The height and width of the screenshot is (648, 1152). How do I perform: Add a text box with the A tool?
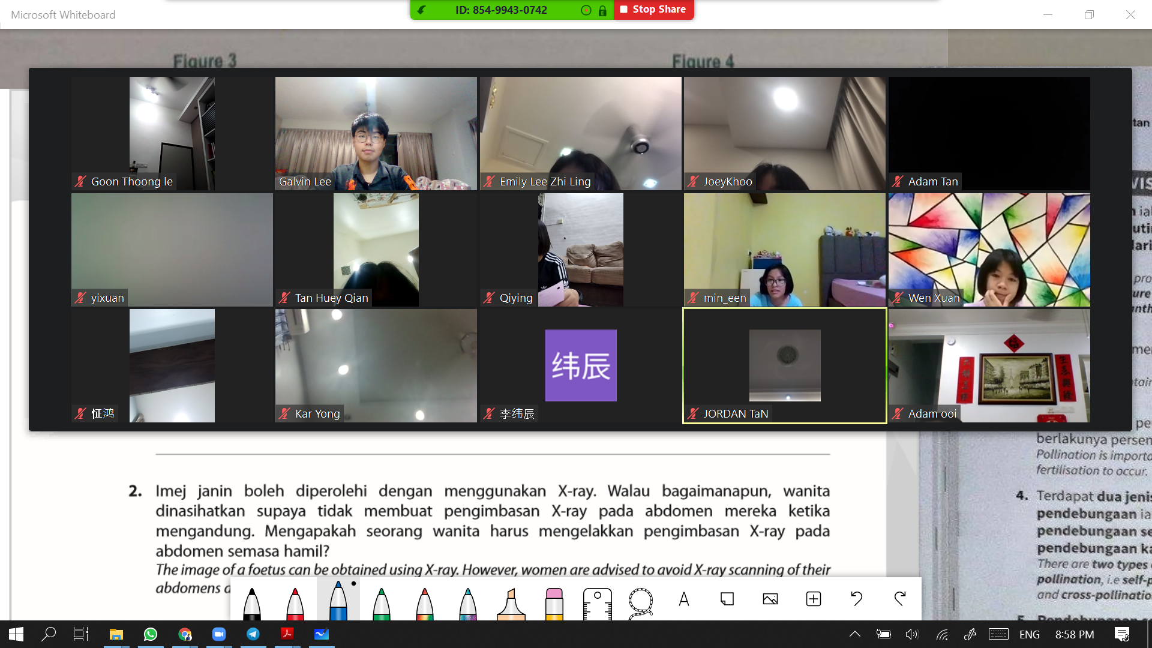683,599
